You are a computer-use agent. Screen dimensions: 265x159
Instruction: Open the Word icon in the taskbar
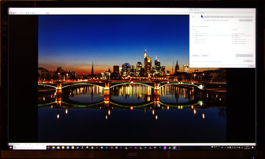68,147
